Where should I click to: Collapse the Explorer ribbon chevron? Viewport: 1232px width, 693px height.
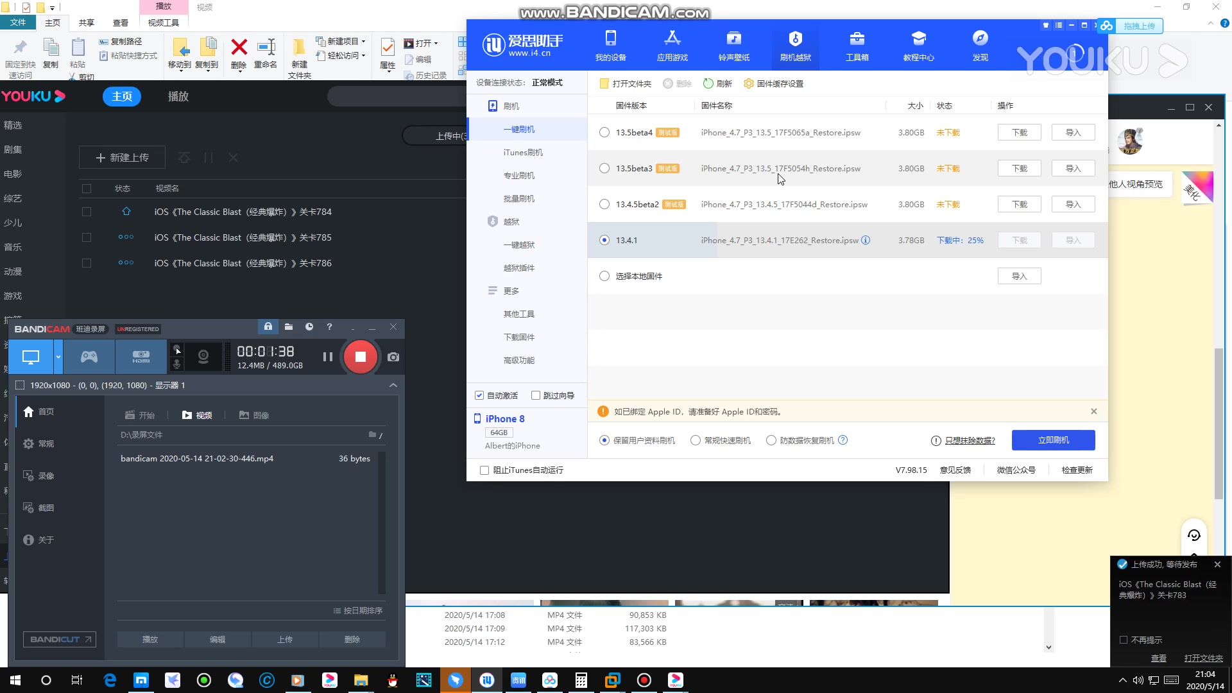(1211, 23)
